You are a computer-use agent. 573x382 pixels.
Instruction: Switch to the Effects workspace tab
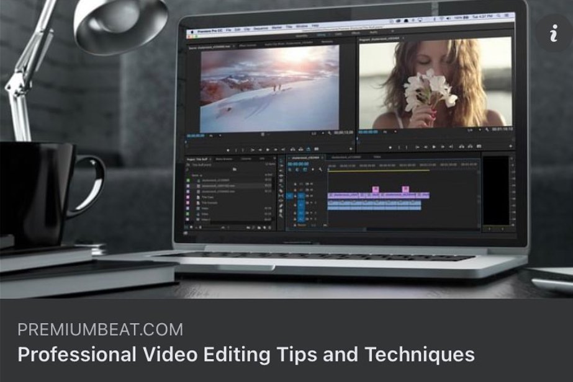(x=355, y=33)
